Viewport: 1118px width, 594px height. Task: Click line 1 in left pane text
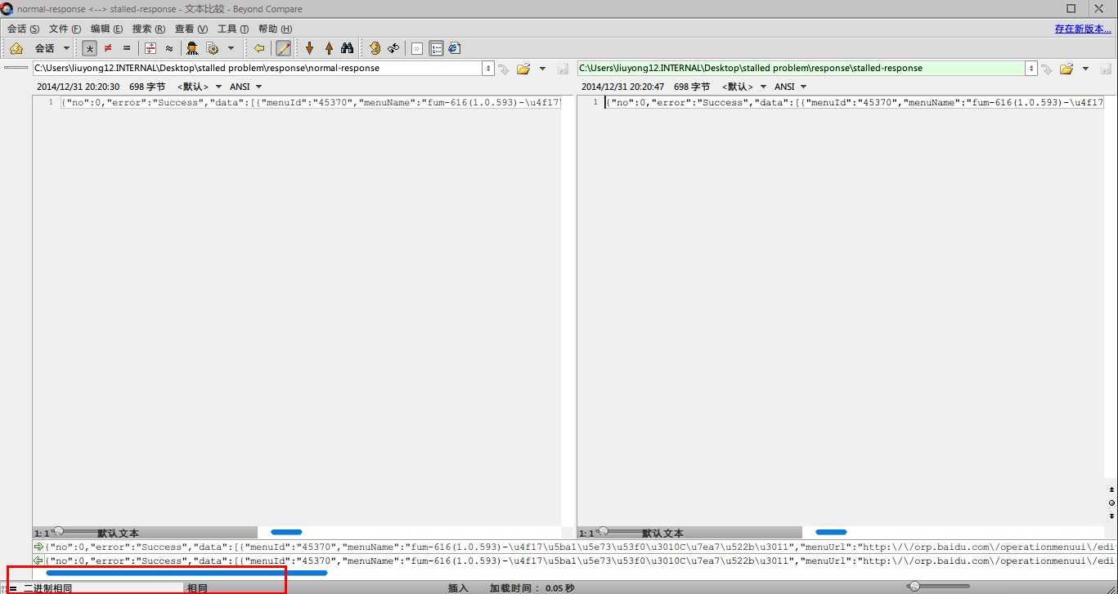pyautogui.click(x=312, y=103)
